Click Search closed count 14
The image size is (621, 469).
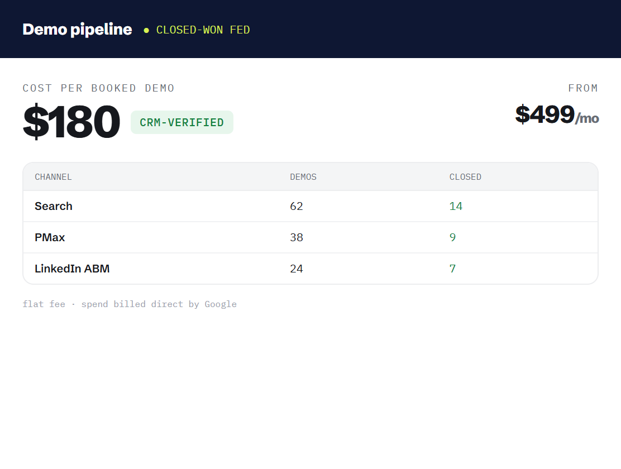pyautogui.click(x=456, y=207)
